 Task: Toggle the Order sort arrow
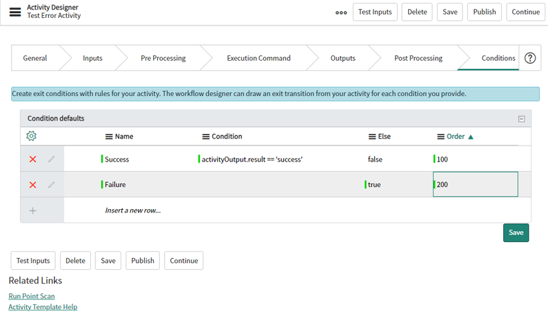pos(471,137)
